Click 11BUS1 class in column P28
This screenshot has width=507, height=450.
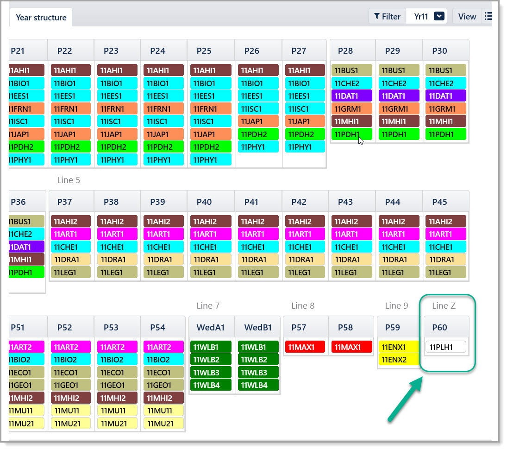pos(352,70)
